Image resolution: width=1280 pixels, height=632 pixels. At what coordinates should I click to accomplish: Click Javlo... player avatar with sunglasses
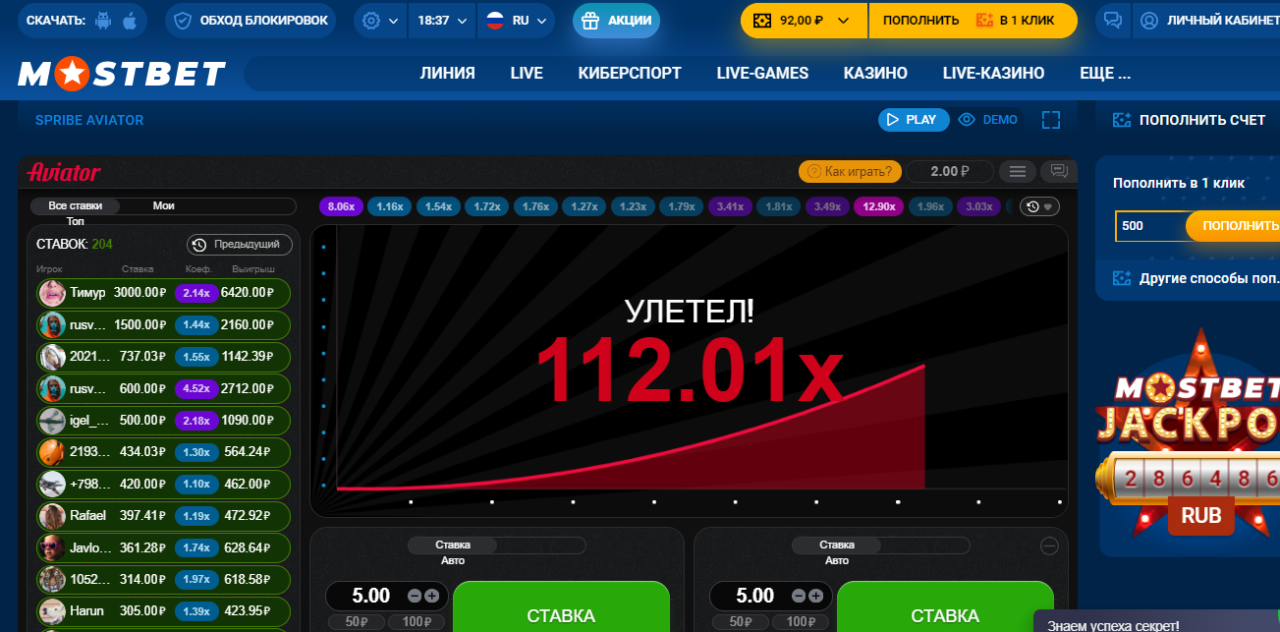pyautogui.click(x=52, y=547)
